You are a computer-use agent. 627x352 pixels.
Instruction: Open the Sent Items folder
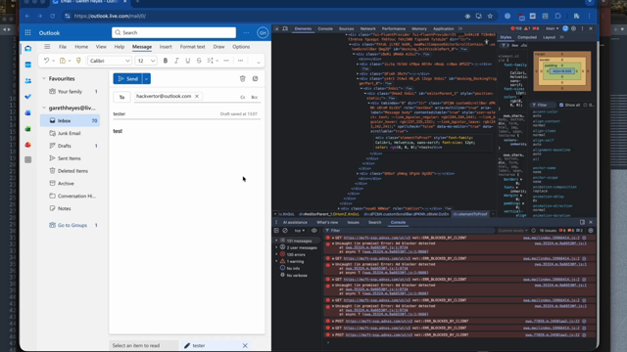[70, 158]
